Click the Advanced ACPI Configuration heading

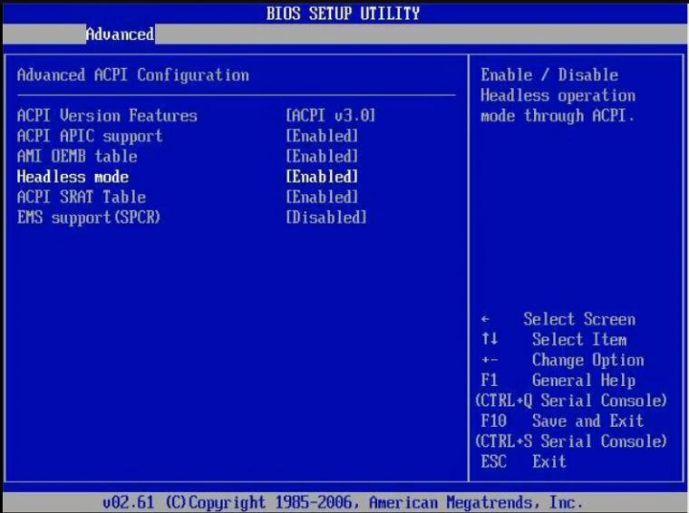133,75
